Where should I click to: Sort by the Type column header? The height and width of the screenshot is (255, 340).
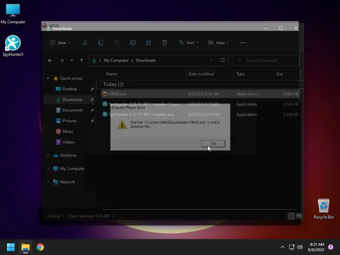click(x=240, y=74)
